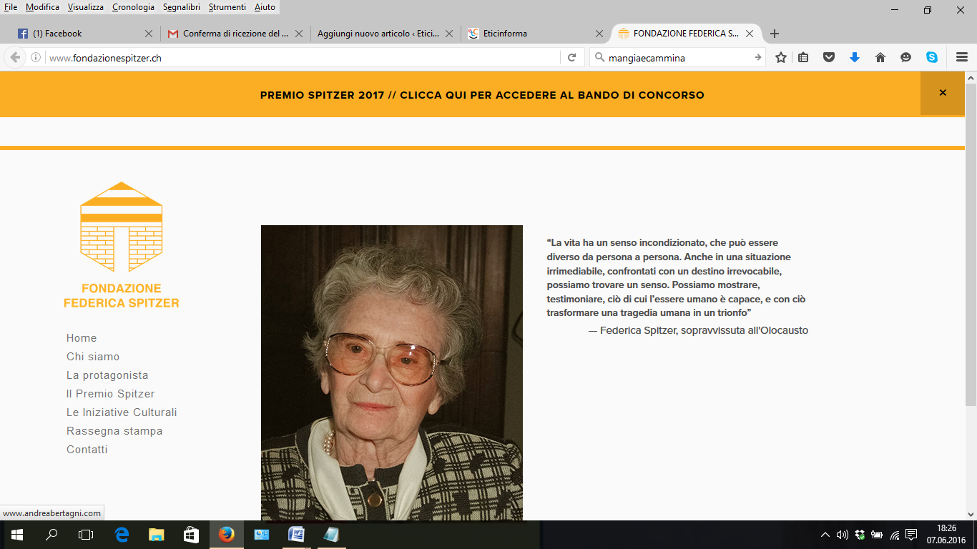This screenshot has width=977, height=549.
Task: Click the Fondazione Federica Spitzer logo
Action: tap(121, 244)
